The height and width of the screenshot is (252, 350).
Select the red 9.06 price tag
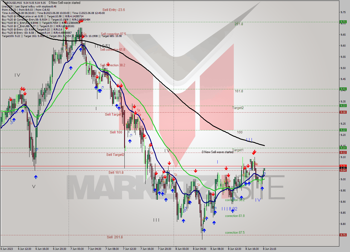343,166
